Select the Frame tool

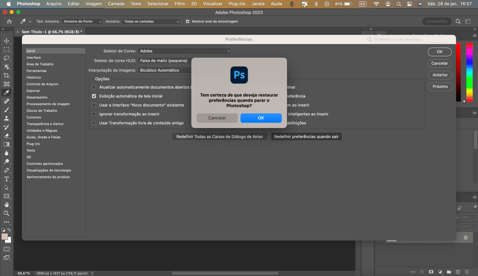(x=7, y=84)
